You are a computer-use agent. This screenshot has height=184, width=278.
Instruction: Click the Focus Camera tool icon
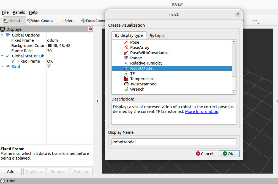[x=83, y=21]
